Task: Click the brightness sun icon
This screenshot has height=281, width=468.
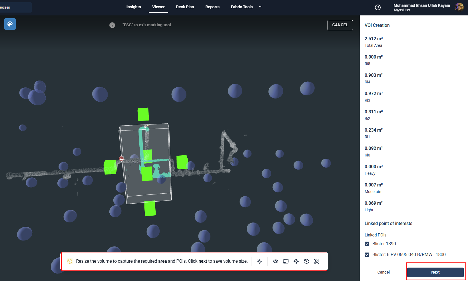Action: pyautogui.click(x=259, y=261)
